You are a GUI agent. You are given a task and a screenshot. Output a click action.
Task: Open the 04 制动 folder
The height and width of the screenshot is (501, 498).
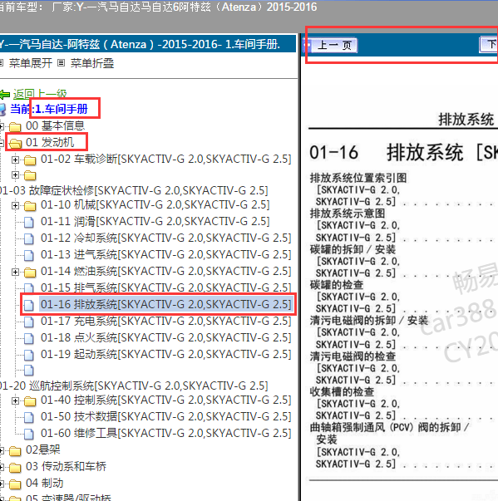point(44,483)
